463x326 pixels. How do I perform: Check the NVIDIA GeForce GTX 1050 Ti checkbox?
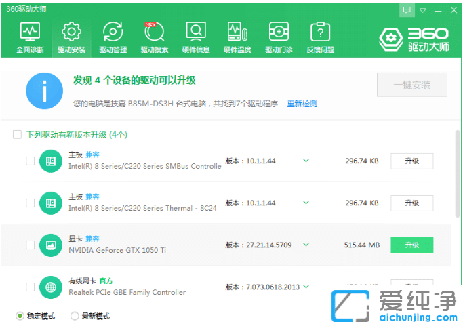coord(30,245)
